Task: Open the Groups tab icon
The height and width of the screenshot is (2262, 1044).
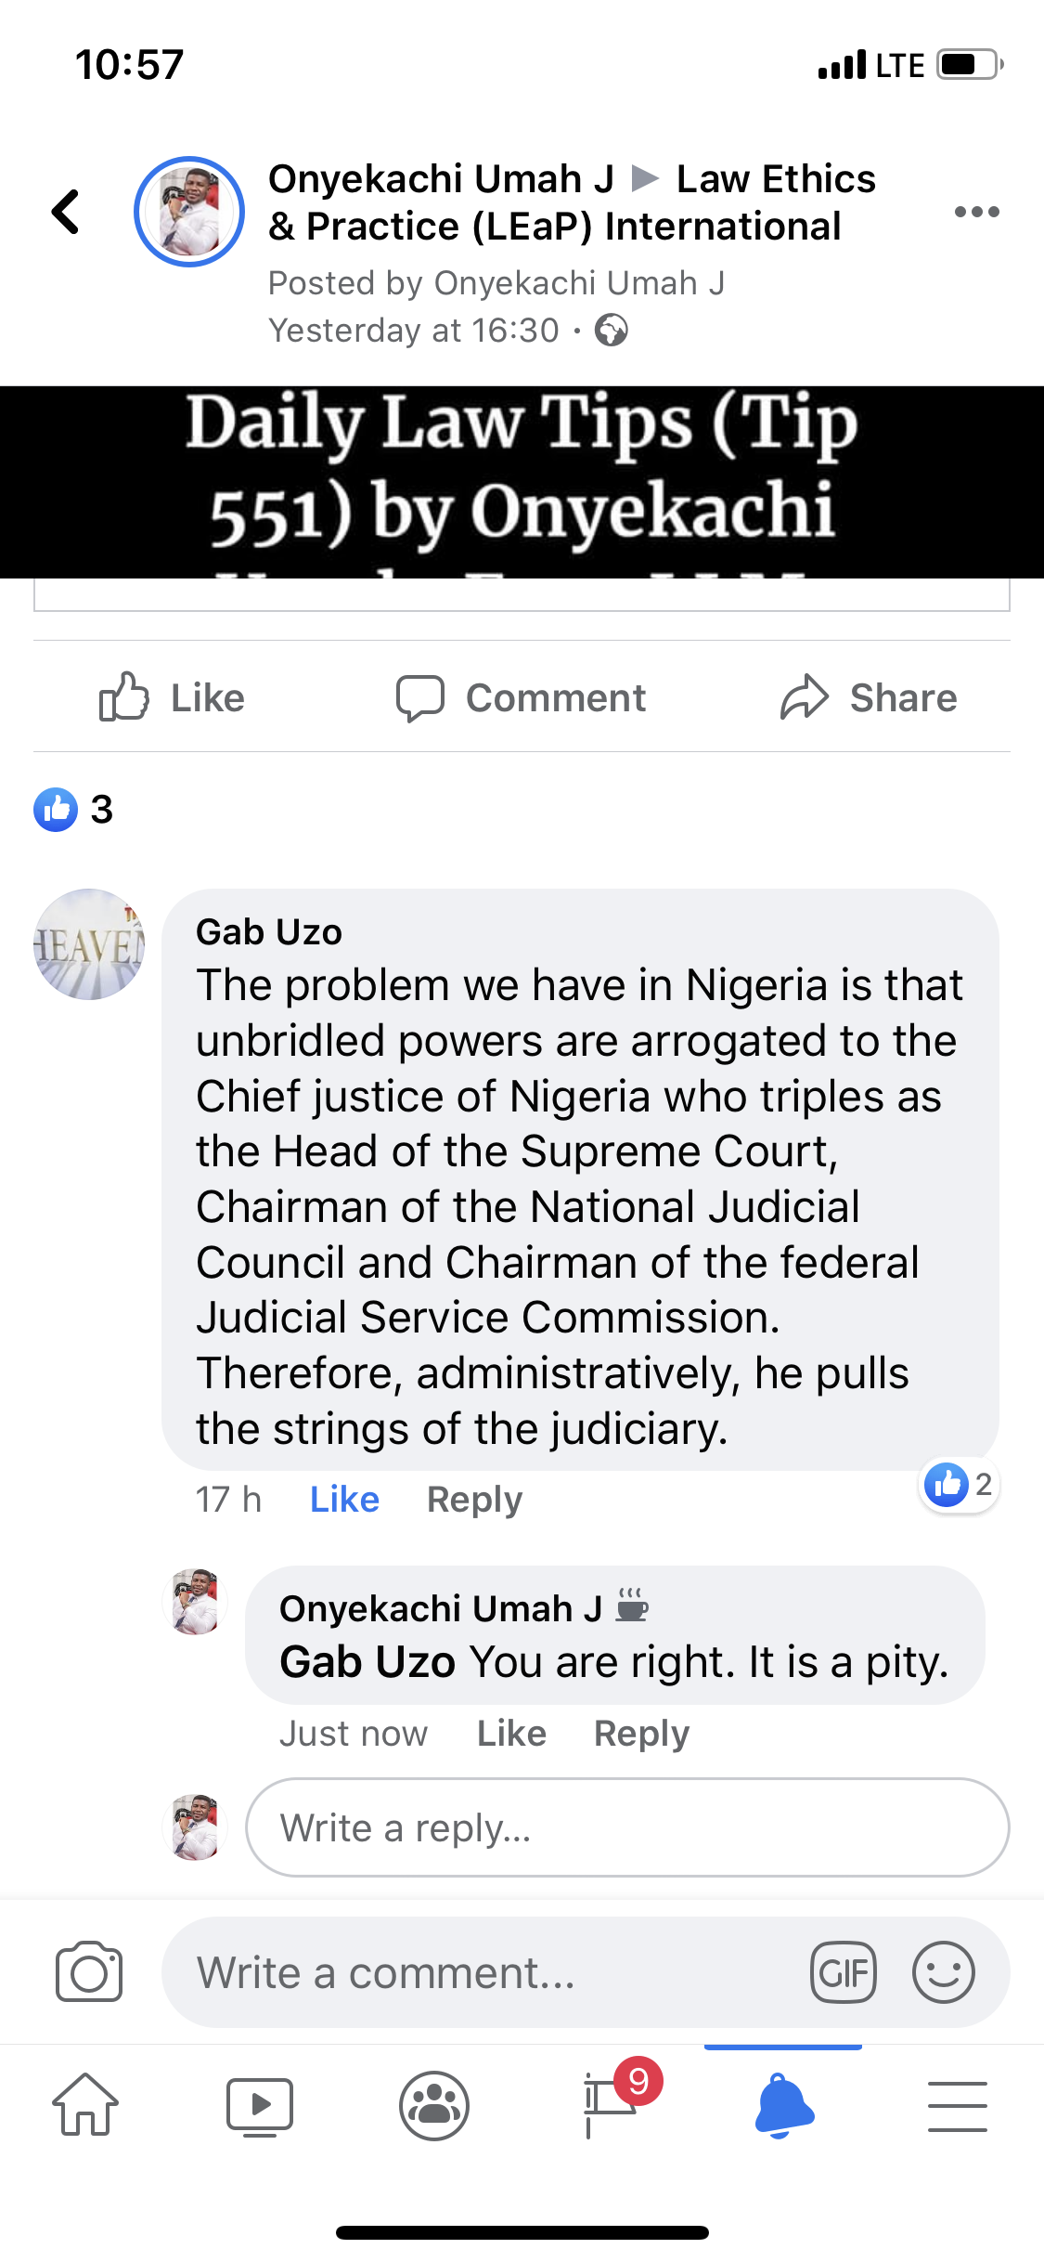Action: click(x=434, y=2105)
